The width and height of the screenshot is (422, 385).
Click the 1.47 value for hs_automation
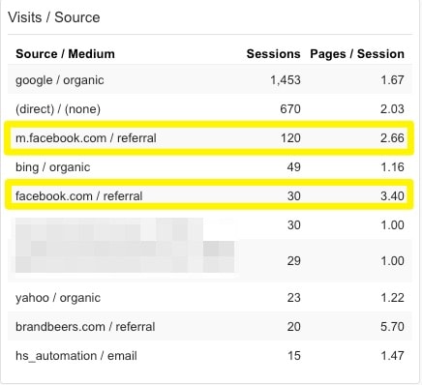pyautogui.click(x=392, y=356)
